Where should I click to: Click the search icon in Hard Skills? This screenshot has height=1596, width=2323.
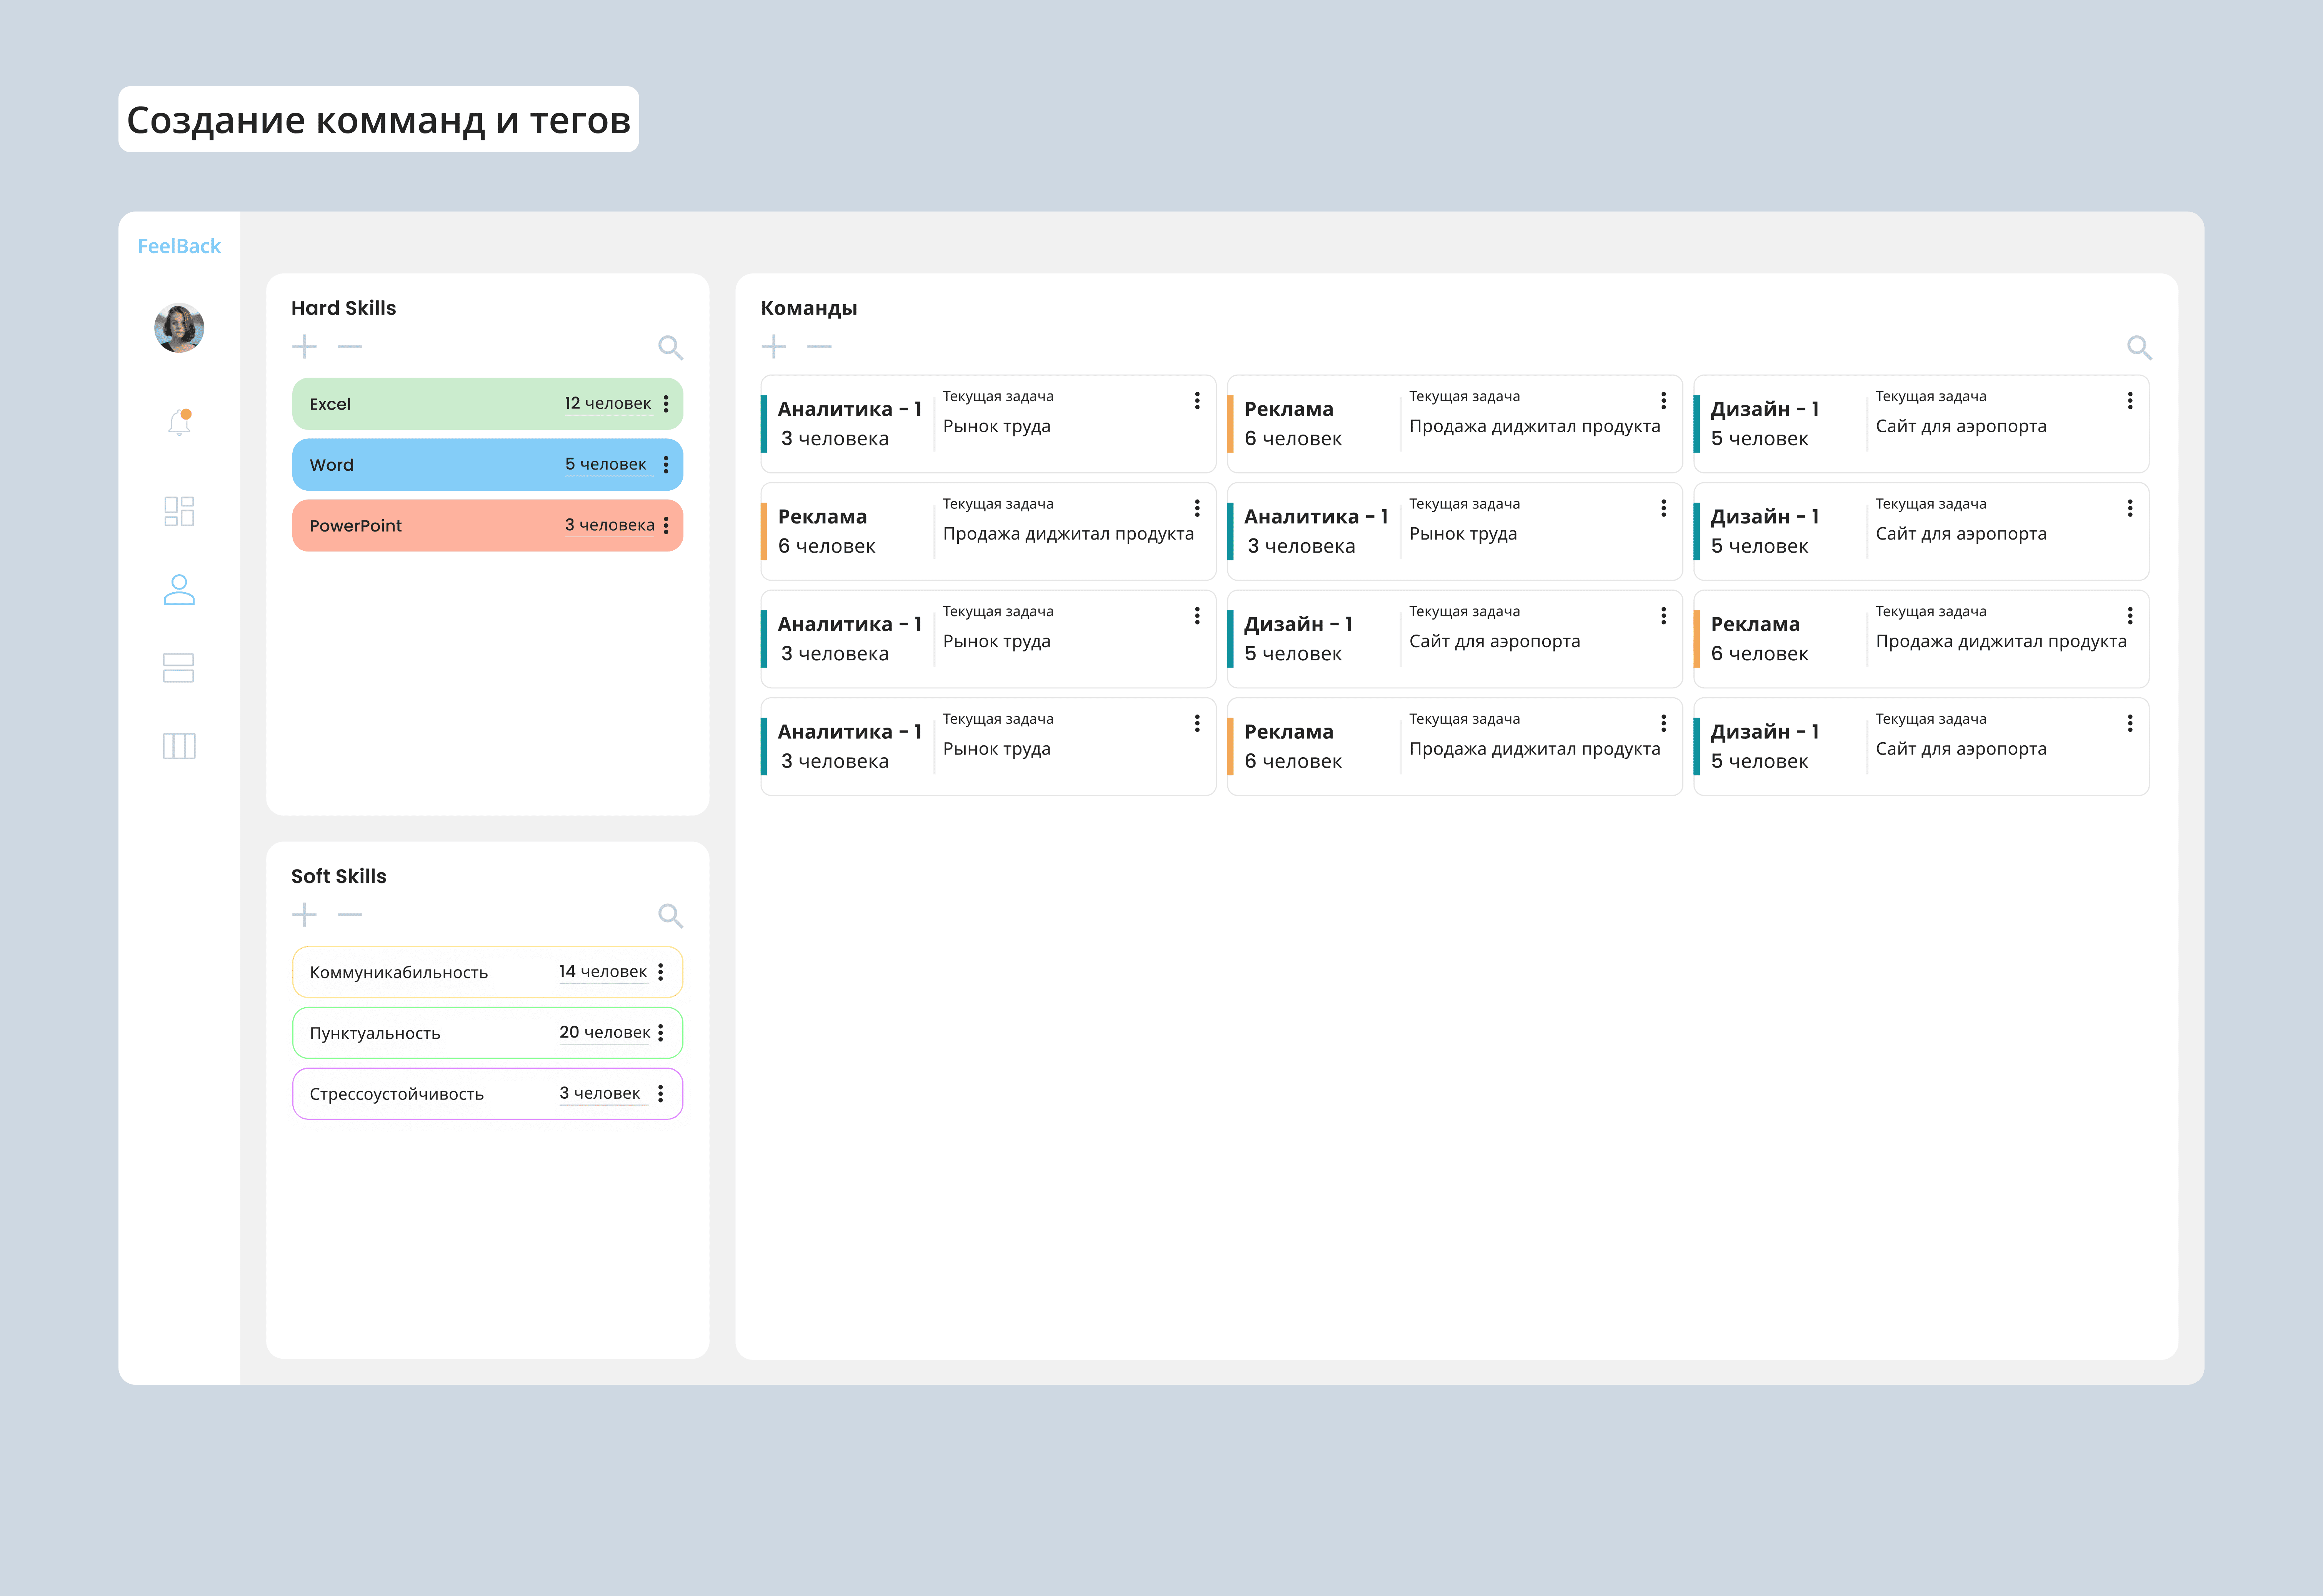[670, 347]
